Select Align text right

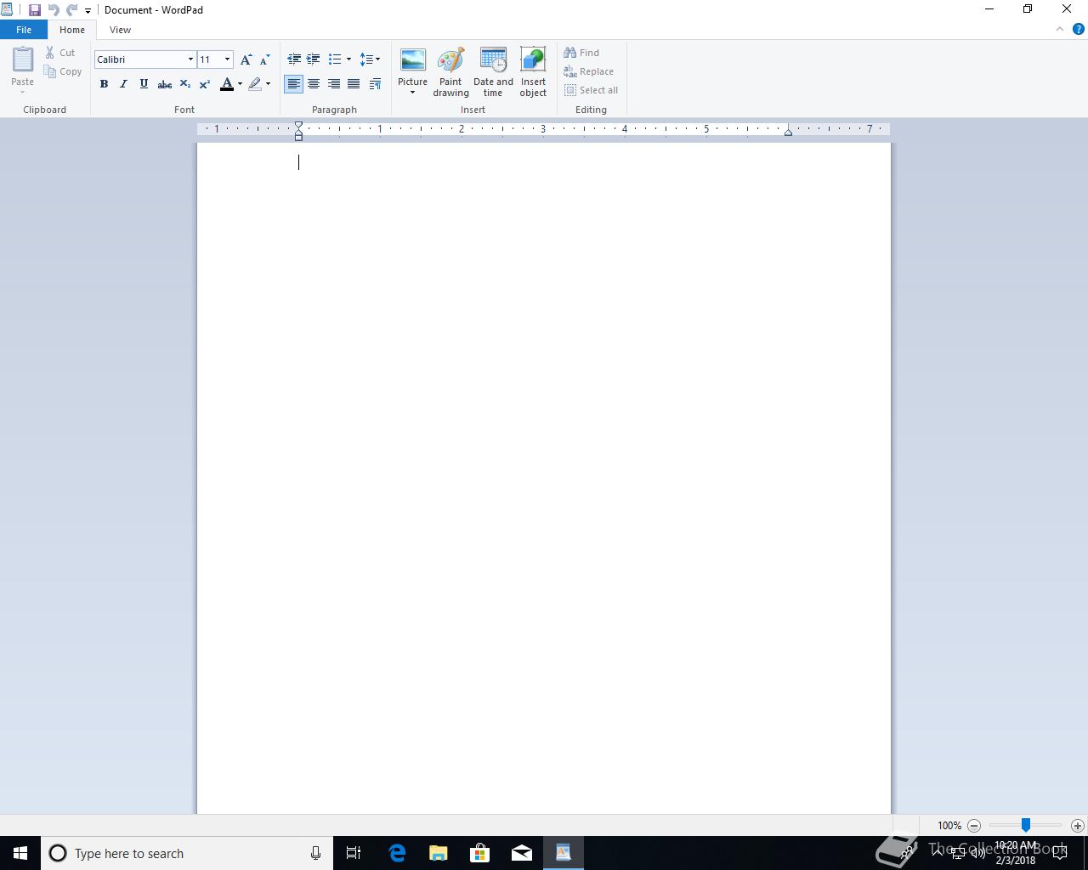(x=334, y=84)
